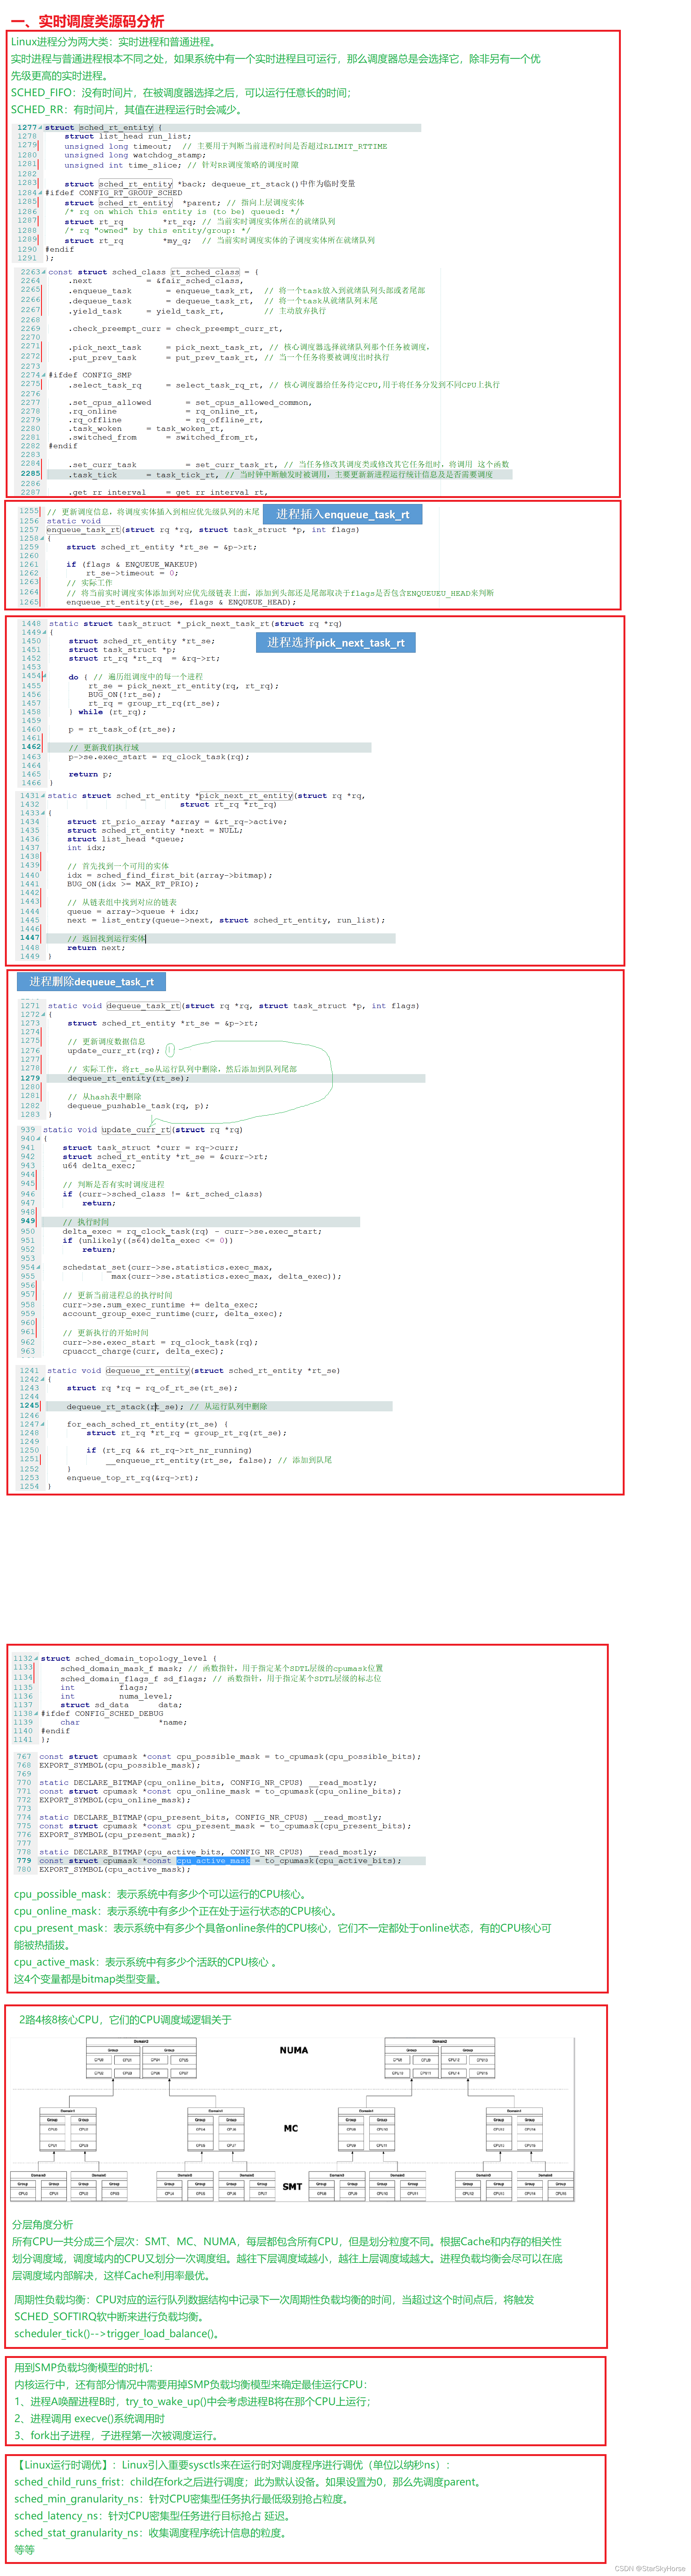Screen dimensions: 691x2576
Task: Click rt_sched_class identifier on line 2263
Action: (205, 272)
